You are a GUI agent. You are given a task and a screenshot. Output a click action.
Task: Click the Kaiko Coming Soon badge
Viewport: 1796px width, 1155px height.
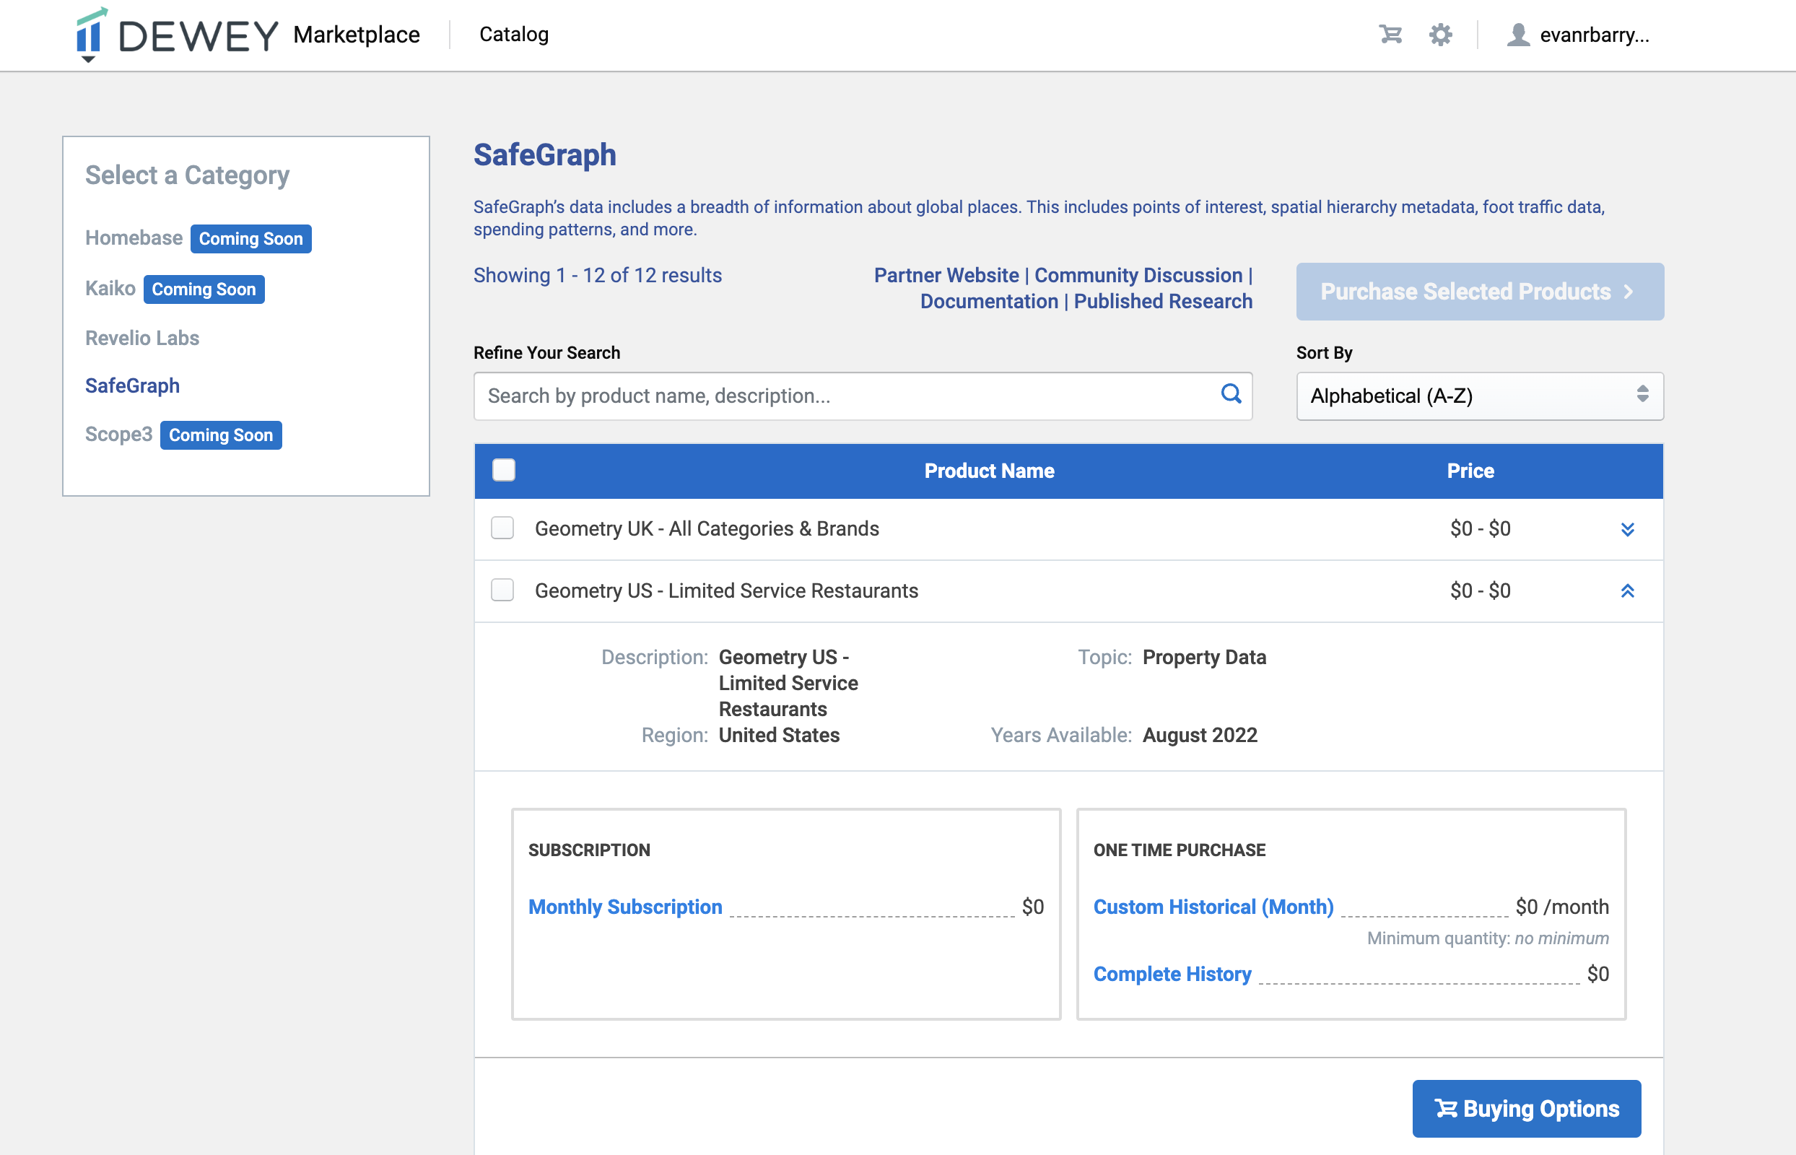(204, 289)
